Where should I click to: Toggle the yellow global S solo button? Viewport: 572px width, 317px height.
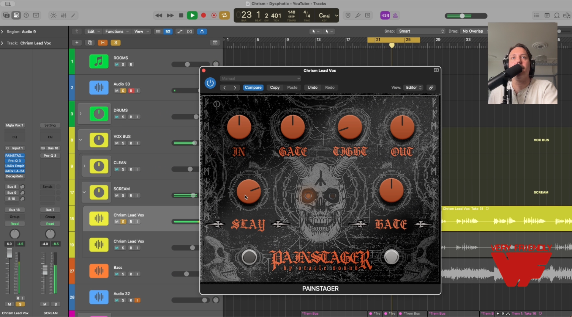point(116,42)
